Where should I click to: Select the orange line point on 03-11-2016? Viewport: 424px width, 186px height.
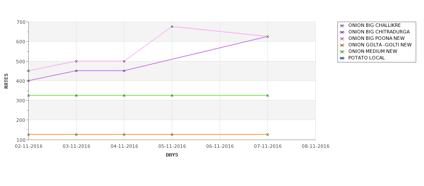(76, 134)
